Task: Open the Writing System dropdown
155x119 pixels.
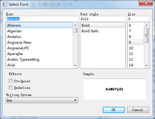Action: (42, 100)
